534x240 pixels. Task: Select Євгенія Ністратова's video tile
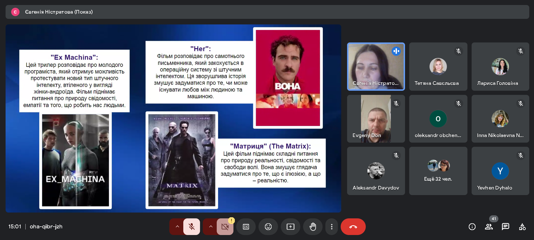[376, 67]
